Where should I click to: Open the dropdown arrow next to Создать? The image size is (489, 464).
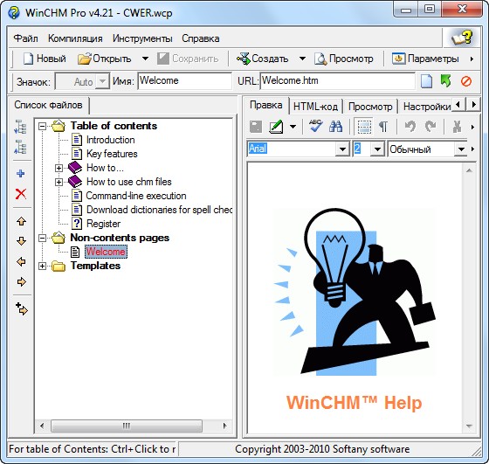[302, 59]
